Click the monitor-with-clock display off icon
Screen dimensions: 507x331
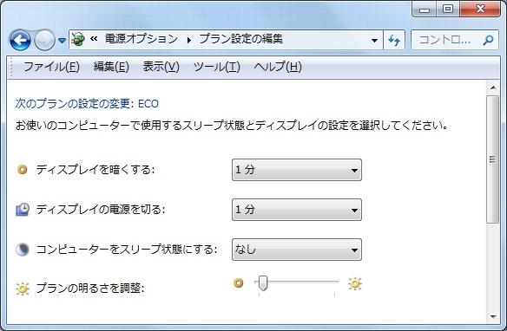pos(23,210)
